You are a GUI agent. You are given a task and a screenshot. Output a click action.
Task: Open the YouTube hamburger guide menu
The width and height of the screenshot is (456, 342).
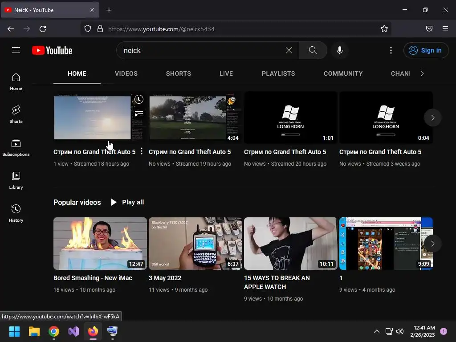point(16,50)
